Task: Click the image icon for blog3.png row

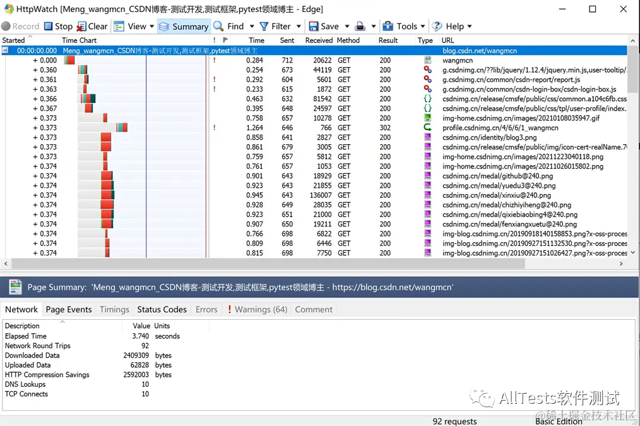Action: click(x=427, y=137)
